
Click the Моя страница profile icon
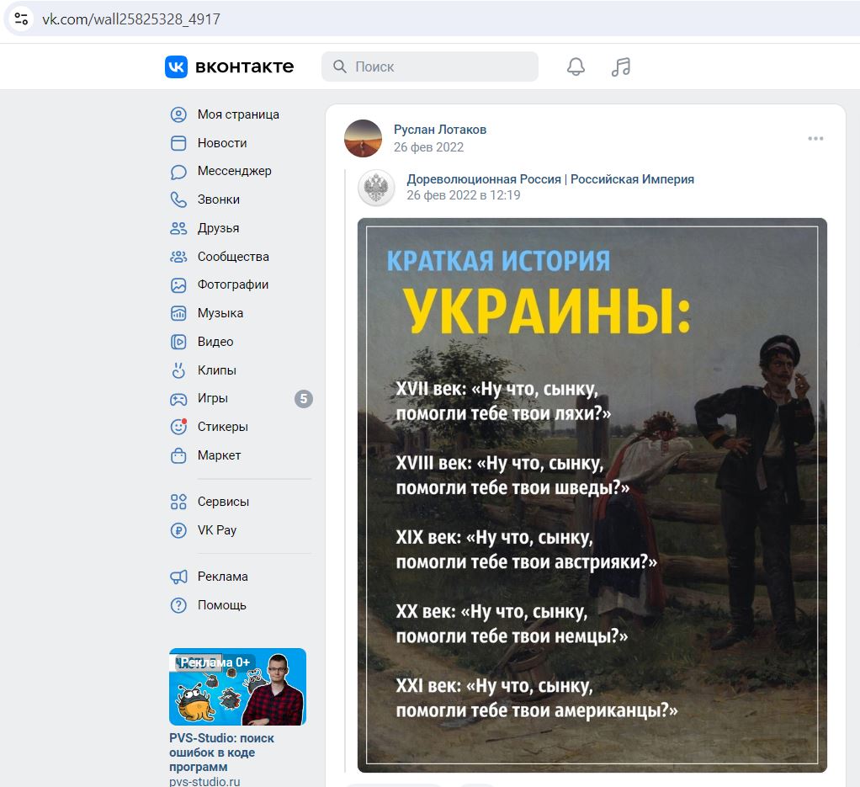point(178,114)
